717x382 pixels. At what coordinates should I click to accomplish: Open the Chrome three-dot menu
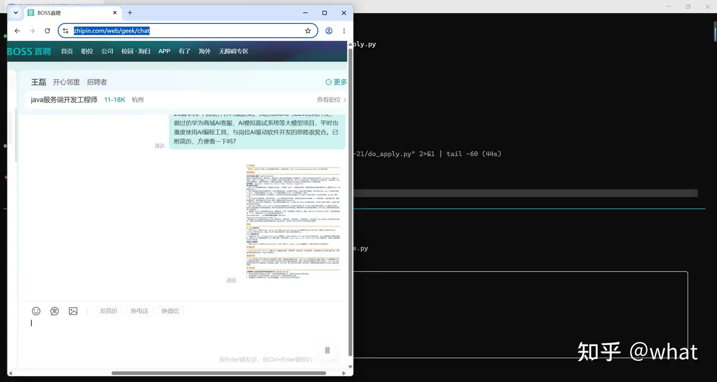[x=344, y=31]
